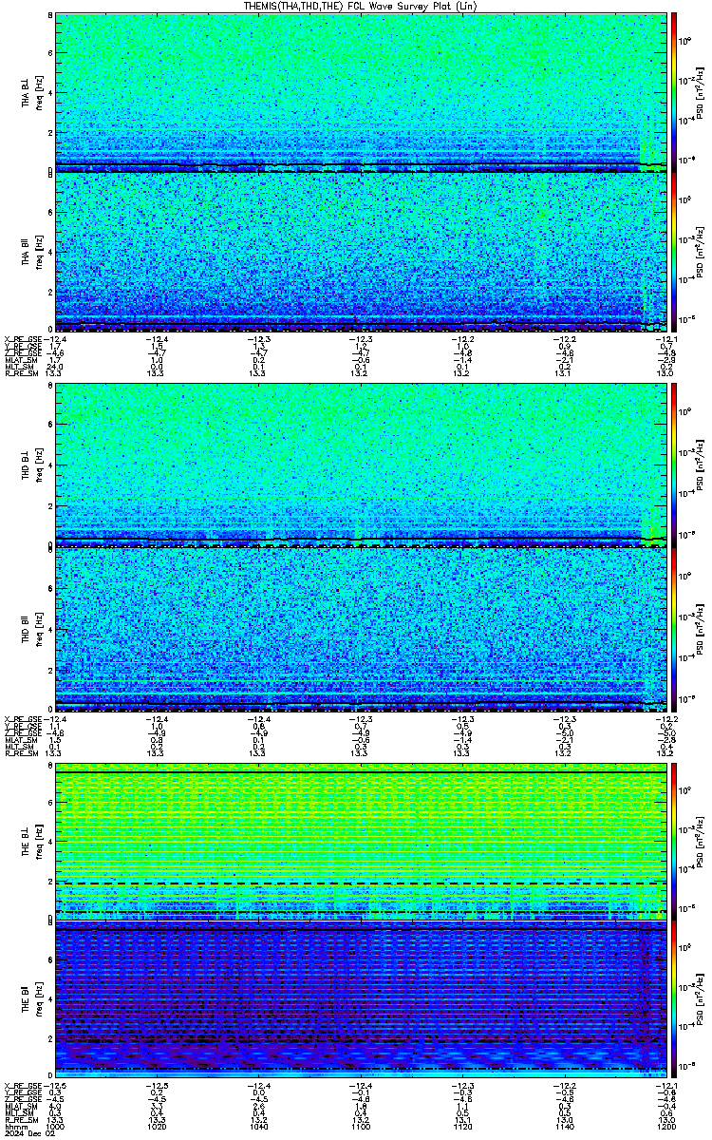The image size is (712, 1140).
Task: Click the THE B parallel spectrogram panel
Action: click(x=361, y=1001)
